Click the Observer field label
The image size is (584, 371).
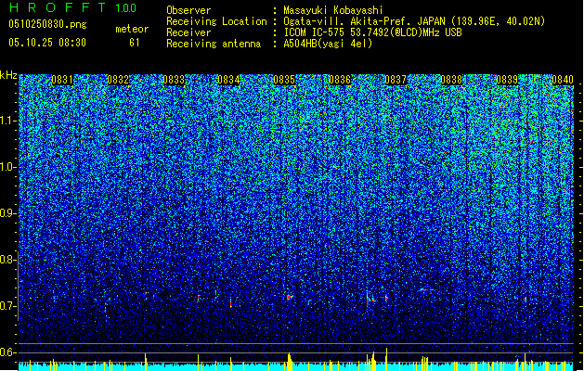tap(188, 10)
